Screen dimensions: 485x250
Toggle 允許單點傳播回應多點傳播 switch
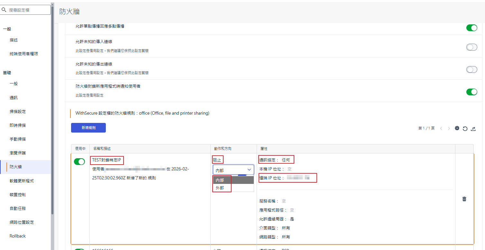tap(471, 28)
